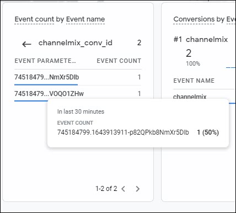
Task: Select #1 channelmix top conversion
Action: coord(201,39)
